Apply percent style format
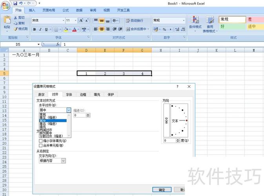Image resolution: width=264 pixels, height=196 pixels. (164, 29)
